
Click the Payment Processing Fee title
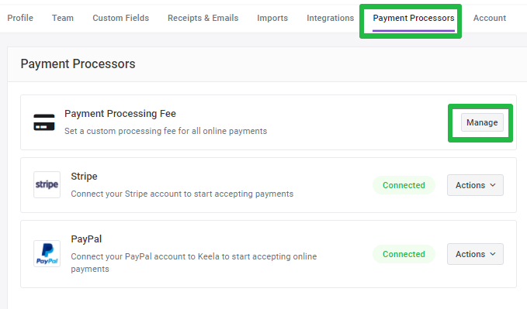click(120, 113)
